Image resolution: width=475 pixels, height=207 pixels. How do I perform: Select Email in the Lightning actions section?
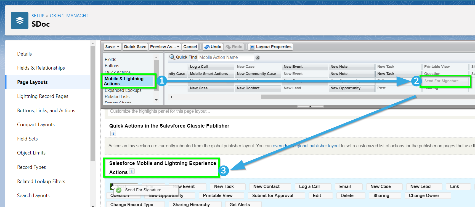(349, 186)
